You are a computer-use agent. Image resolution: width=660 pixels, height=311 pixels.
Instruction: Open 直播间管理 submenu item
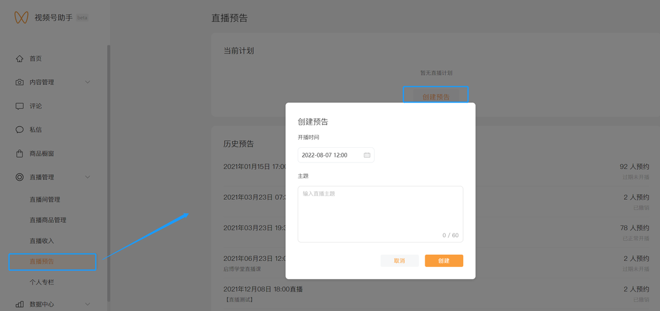point(45,200)
